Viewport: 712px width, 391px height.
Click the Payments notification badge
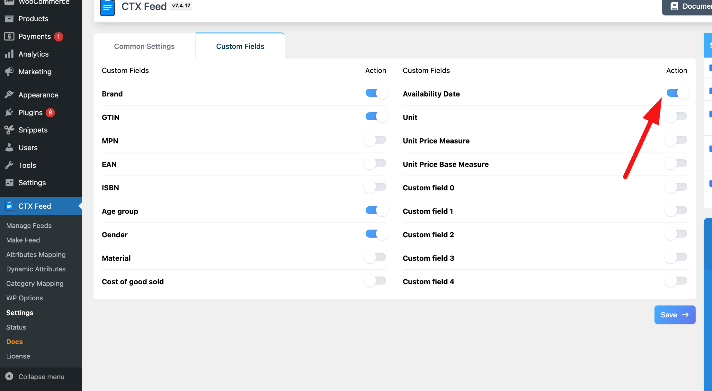coord(58,37)
